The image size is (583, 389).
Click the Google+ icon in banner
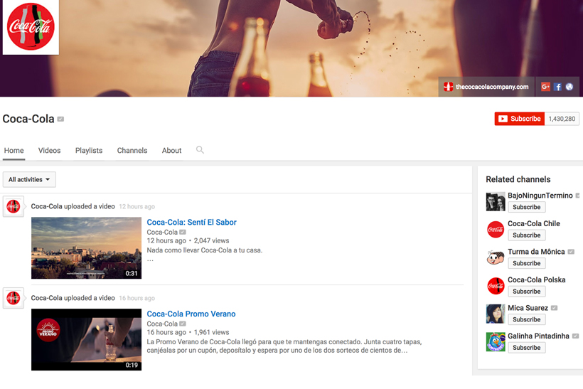pyautogui.click(x=545, y=87)
